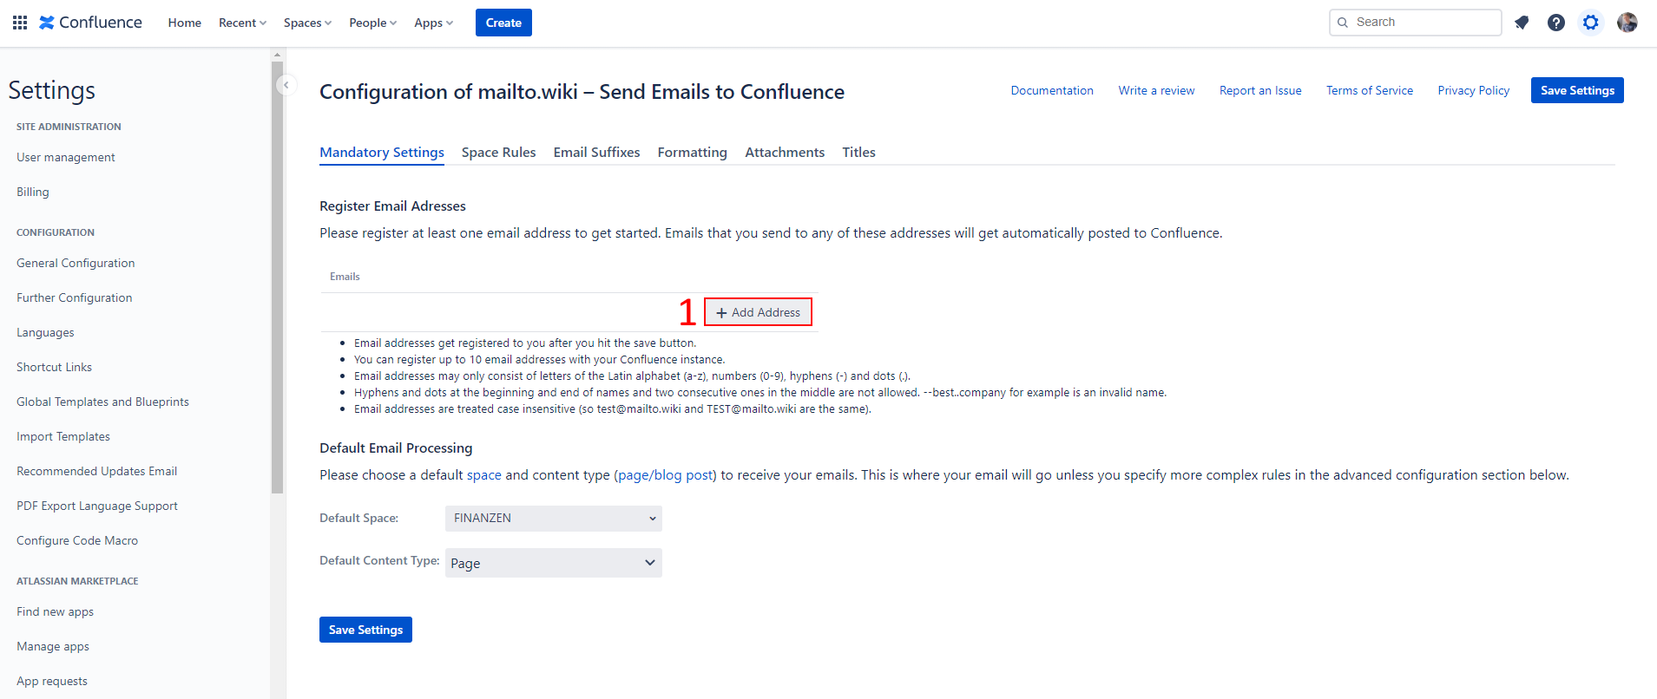The height and width of the screenshot is (699, 1657).
Task: Click the top Save Settings button
Action: [x=1577, y=90]
